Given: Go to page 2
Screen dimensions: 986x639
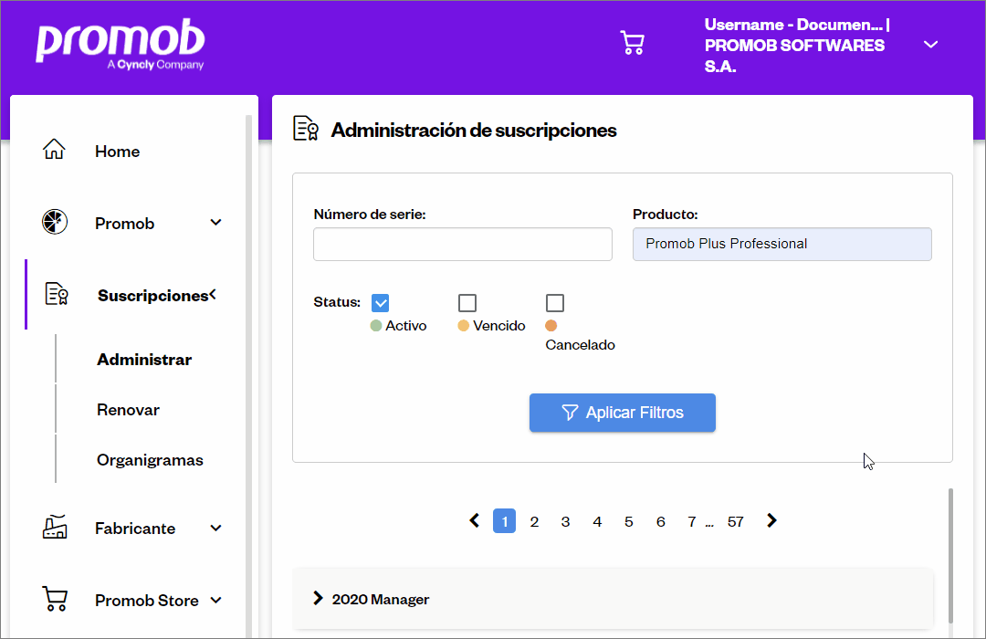Looking at the screenshot, I should click(x=534, y=522).
